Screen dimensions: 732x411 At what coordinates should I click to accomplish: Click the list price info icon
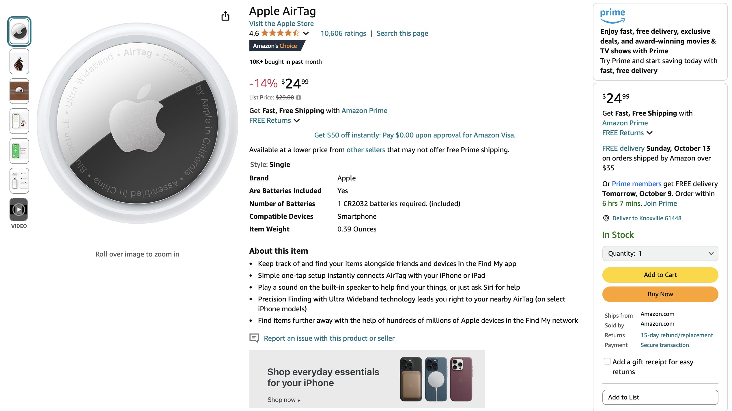[299, 97]
